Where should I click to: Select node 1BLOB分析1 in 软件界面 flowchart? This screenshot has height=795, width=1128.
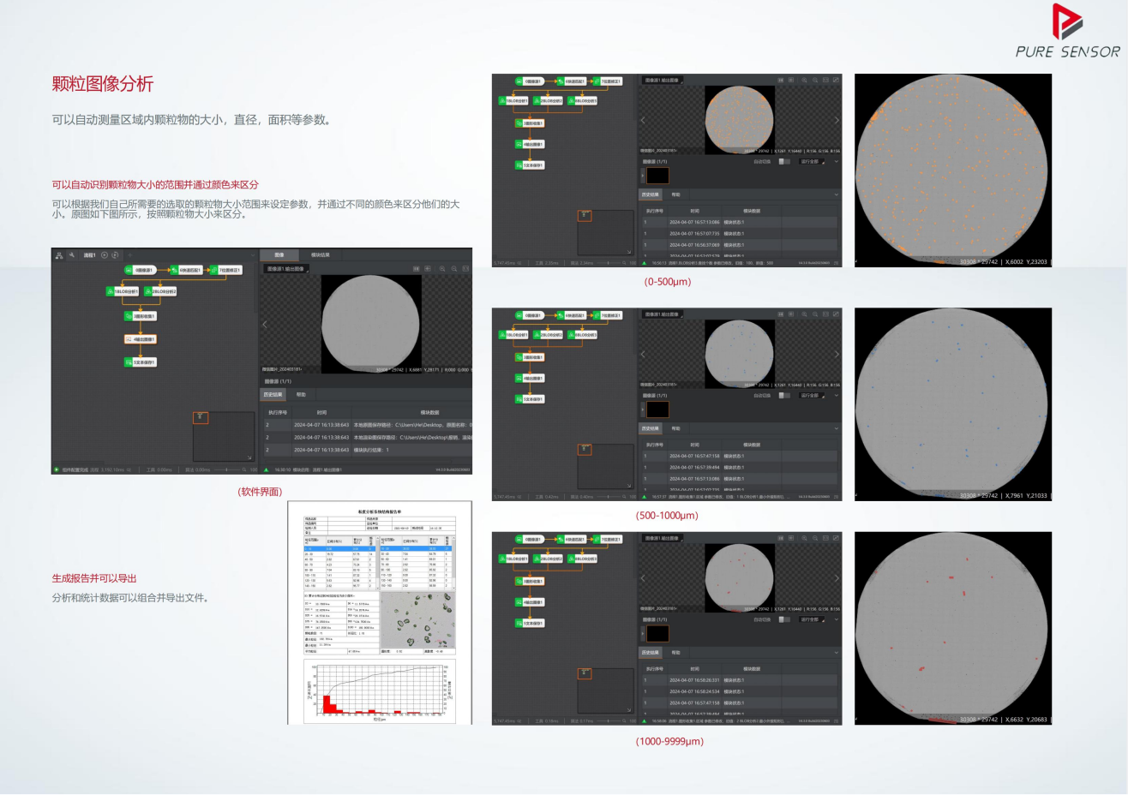(x=123, y=291)
